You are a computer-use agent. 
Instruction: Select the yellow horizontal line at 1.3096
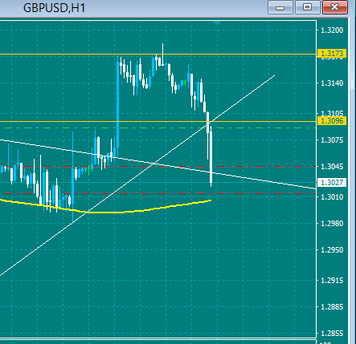click(x=80, y=122)
